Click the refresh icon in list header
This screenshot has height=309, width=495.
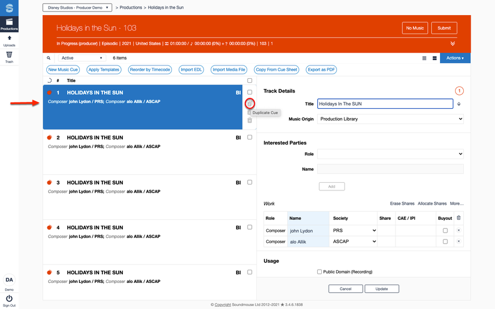50,80
